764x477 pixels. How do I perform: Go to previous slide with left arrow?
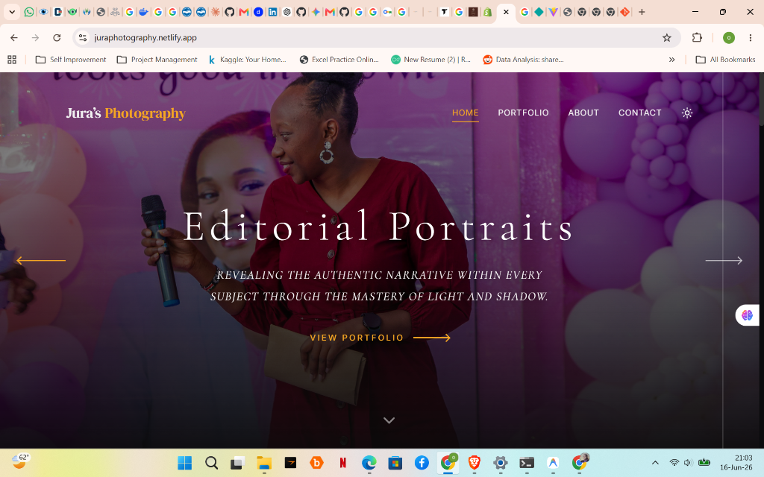[41, 261]
